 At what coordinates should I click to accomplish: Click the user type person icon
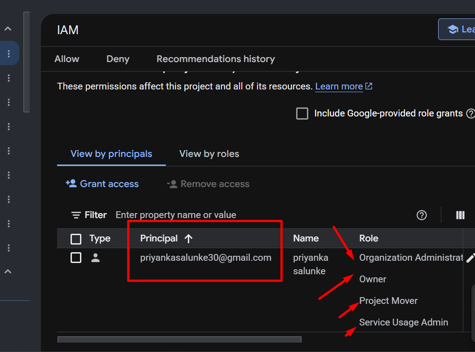[95, 258]
